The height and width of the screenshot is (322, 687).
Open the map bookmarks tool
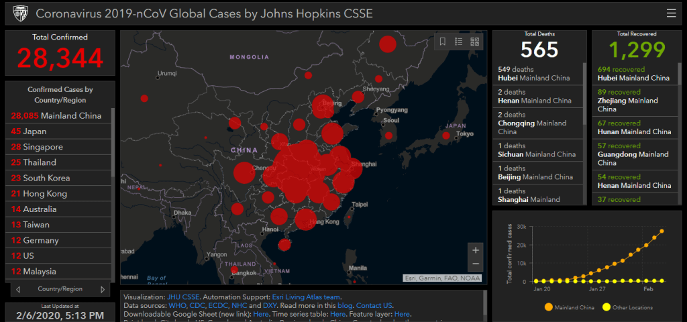point(443,42)
